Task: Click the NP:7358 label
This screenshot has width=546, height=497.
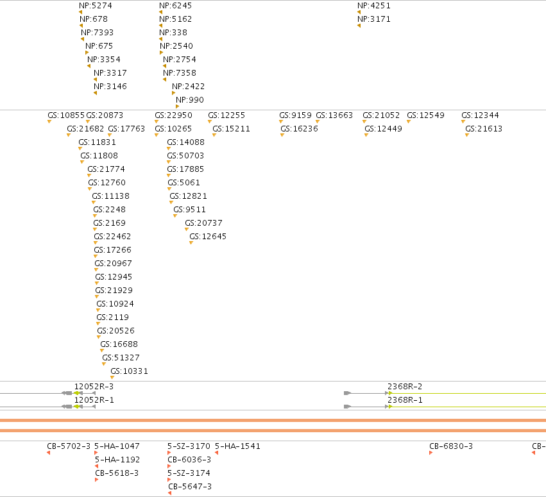Action: click(x=180, y=73)
